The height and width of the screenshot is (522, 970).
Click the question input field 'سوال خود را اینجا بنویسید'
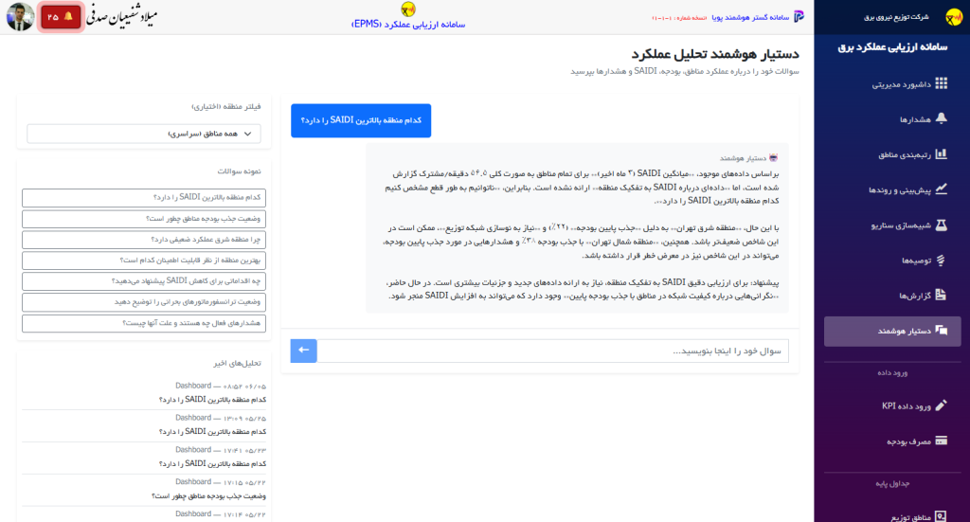tap(552, 351)
